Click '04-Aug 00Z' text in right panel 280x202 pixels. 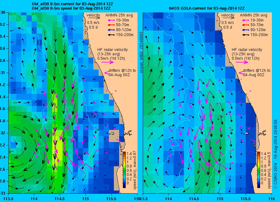[x=254, y=75]
